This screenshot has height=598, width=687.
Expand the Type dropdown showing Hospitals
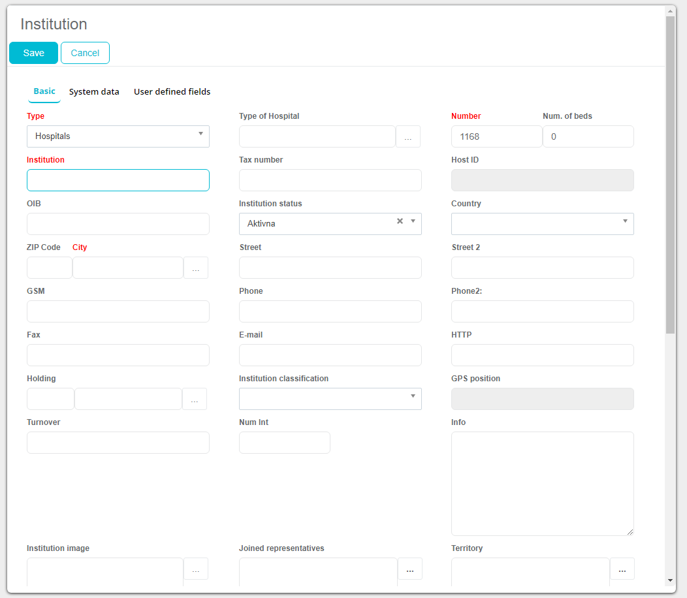pyautogui.click(x=118, y=136)
